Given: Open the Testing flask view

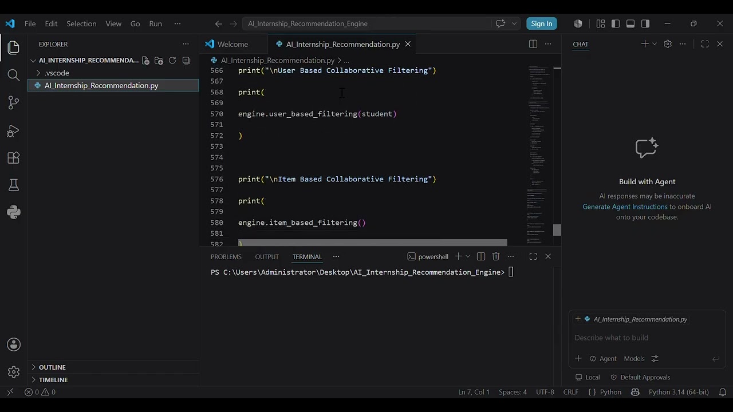Looking at the screenshot, I should (14, 185).
